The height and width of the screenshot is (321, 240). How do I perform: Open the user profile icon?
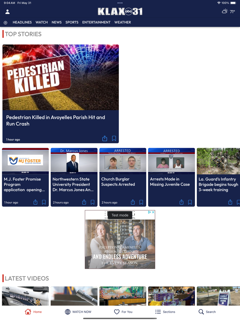pos(8,12)
